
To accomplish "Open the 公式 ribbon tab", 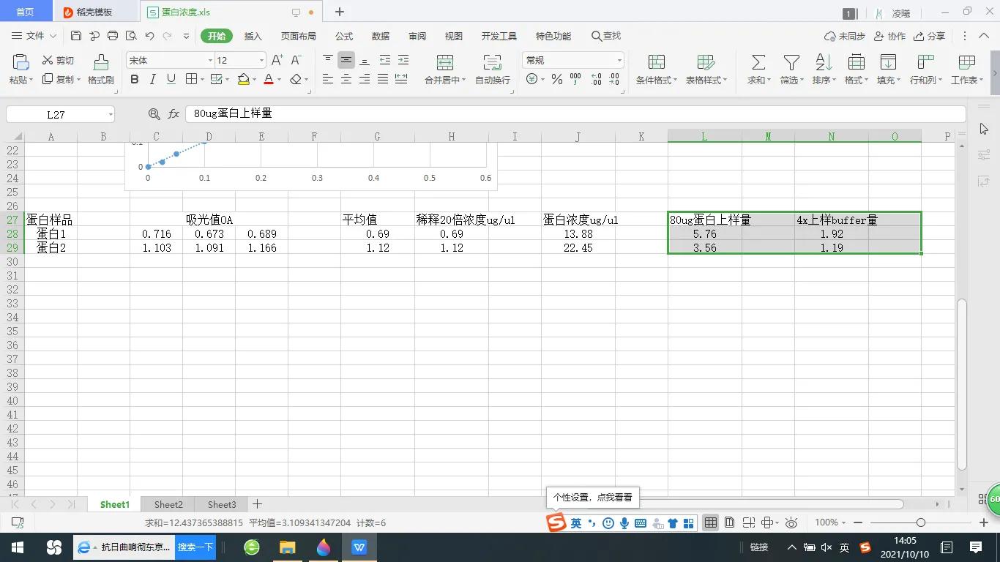I will click(344, 36).
